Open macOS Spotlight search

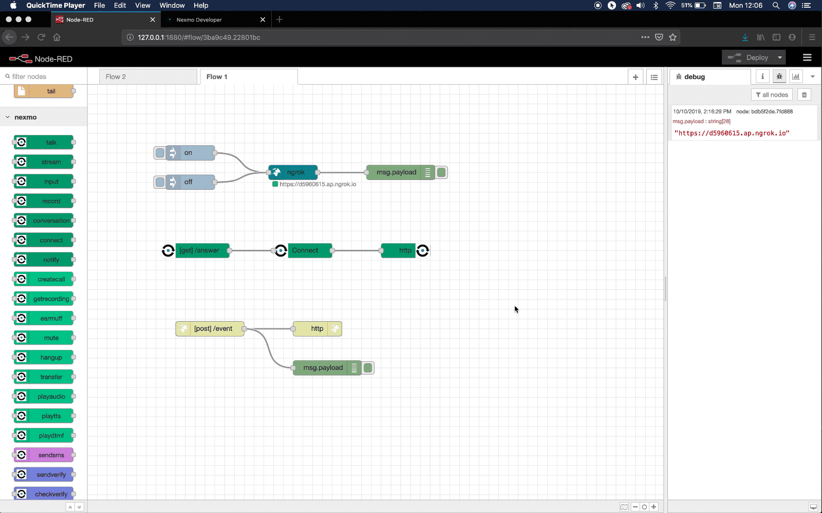pos(776,5)
